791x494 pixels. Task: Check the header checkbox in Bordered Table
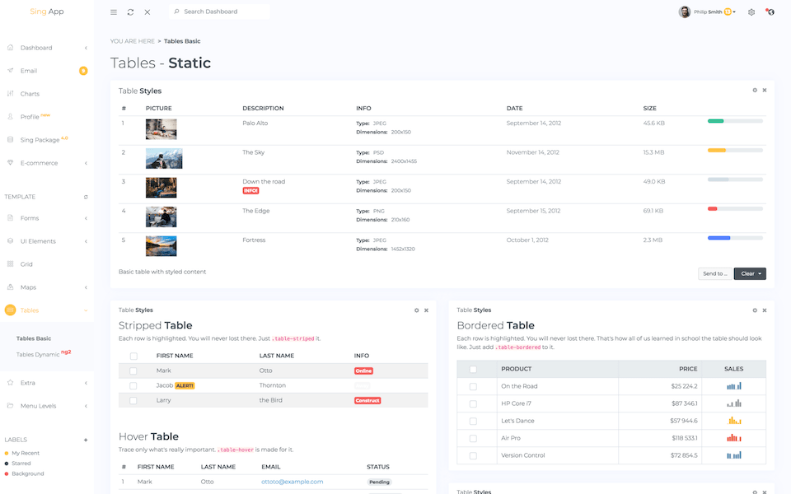click(x=474, y=368)
